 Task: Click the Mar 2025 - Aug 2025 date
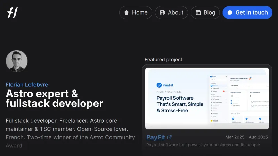click(246, 137)
